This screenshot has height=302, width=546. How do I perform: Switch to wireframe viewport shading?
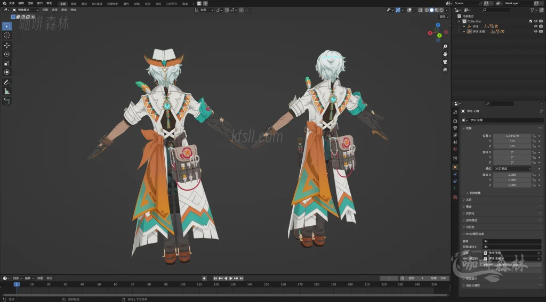click(427, 10)
